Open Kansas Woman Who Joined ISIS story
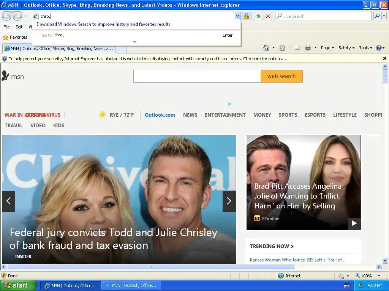Viewport: 389px width, 291px height. 297,260
